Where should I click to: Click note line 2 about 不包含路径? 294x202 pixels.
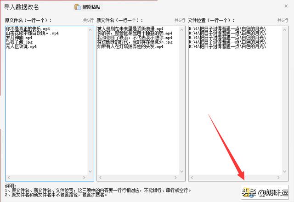coord(56,195)
